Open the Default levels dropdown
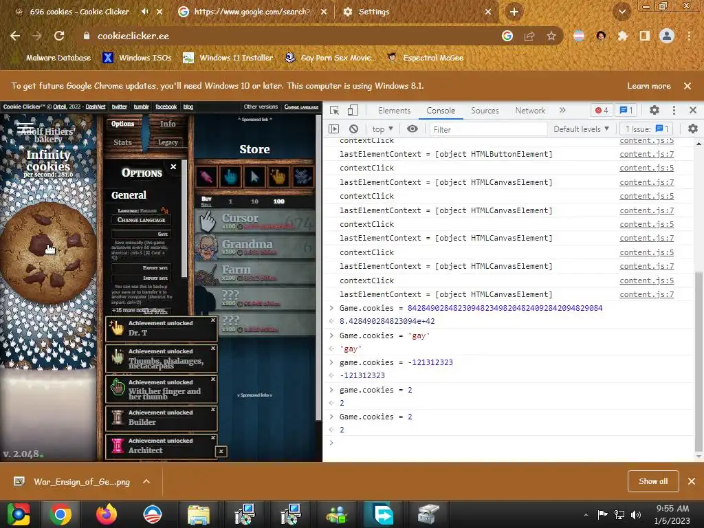This screenshot has width=704, height=528. [x=581, y=129]
